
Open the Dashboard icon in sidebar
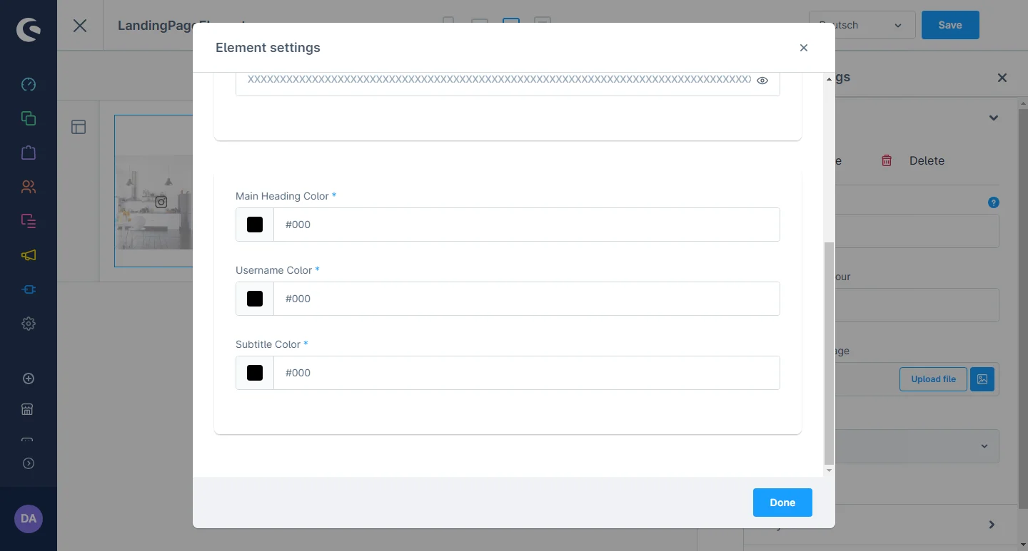[29, 84]
